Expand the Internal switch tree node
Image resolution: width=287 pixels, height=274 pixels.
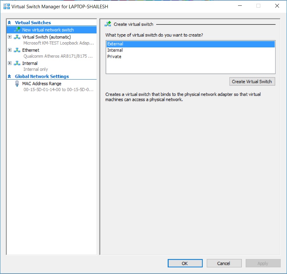(x=10, y=63)
